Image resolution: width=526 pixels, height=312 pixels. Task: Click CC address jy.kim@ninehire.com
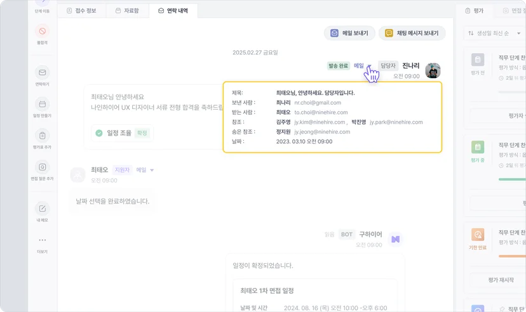(x=320, y=122)
